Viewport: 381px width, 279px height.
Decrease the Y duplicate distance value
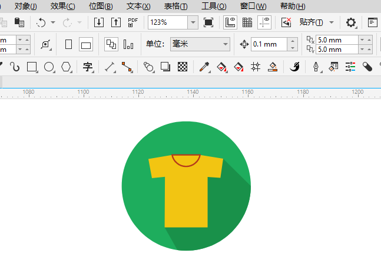pos(362,50)
